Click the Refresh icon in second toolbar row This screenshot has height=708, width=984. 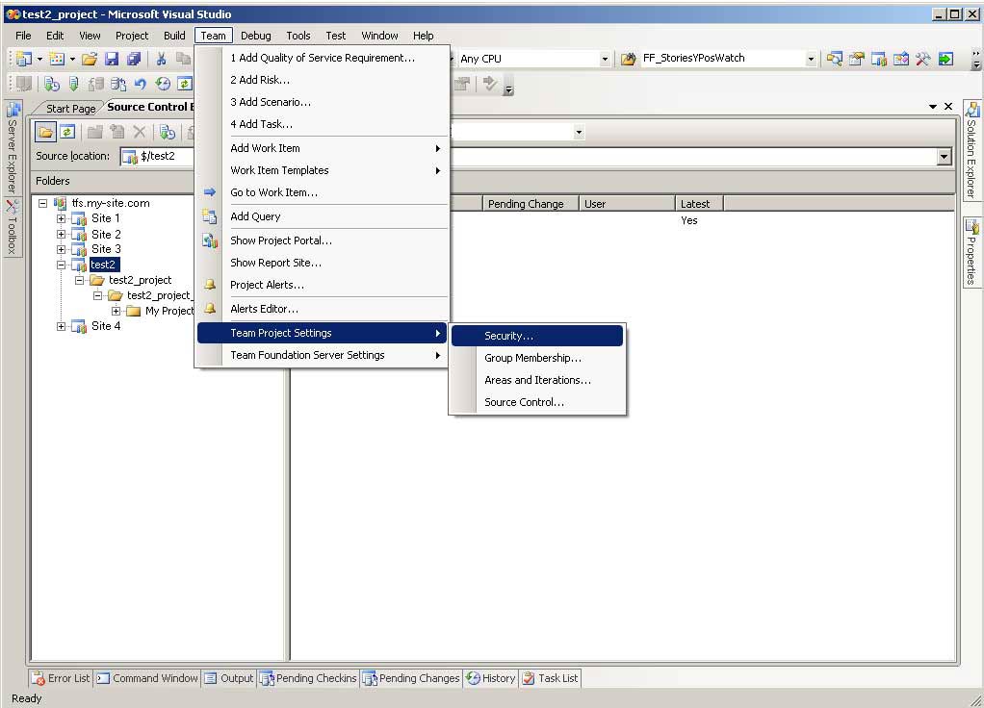tap(185, 84)
